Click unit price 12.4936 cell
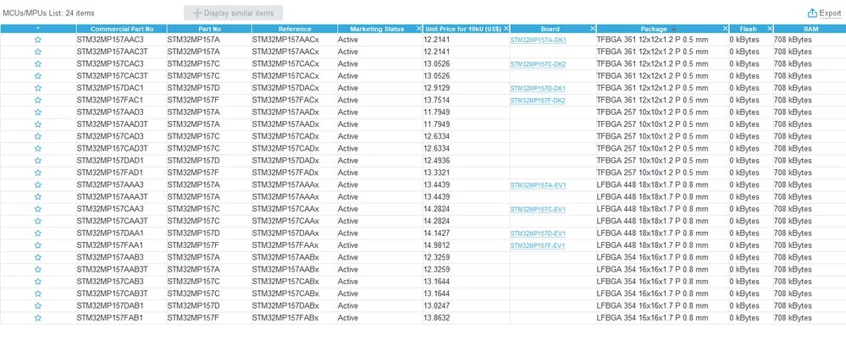 (x=467, y=161)
